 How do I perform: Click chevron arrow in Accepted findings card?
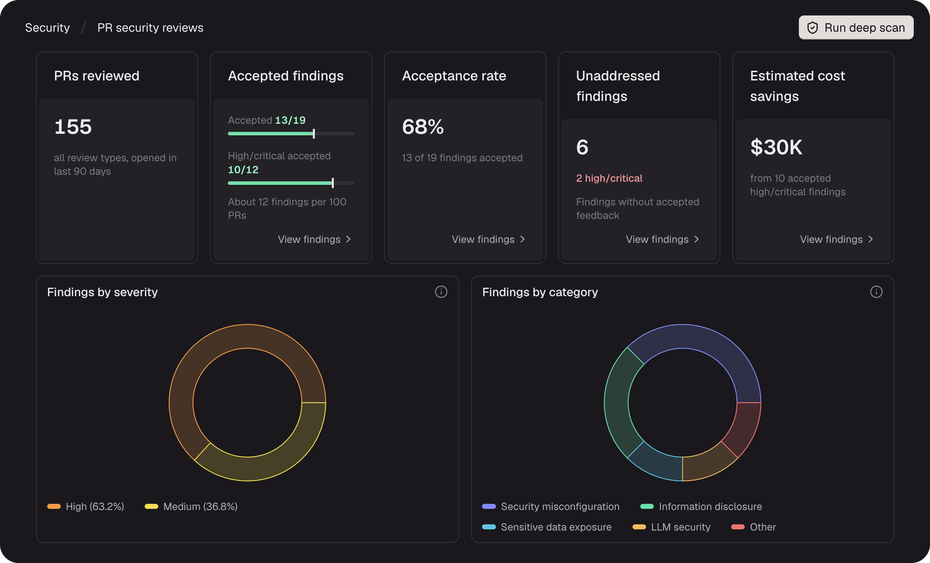pyautogui.click(x=348, y=239)
